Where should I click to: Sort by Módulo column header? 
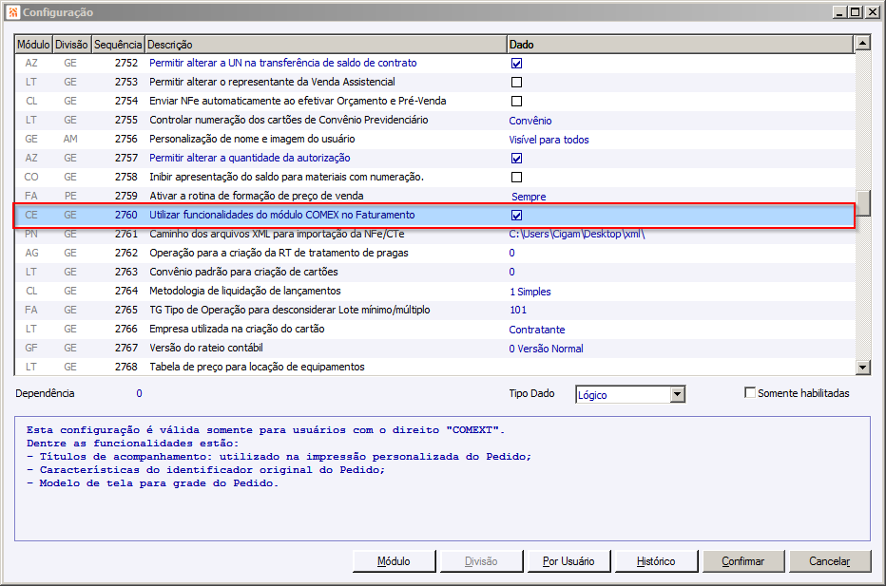pos(33,45)
